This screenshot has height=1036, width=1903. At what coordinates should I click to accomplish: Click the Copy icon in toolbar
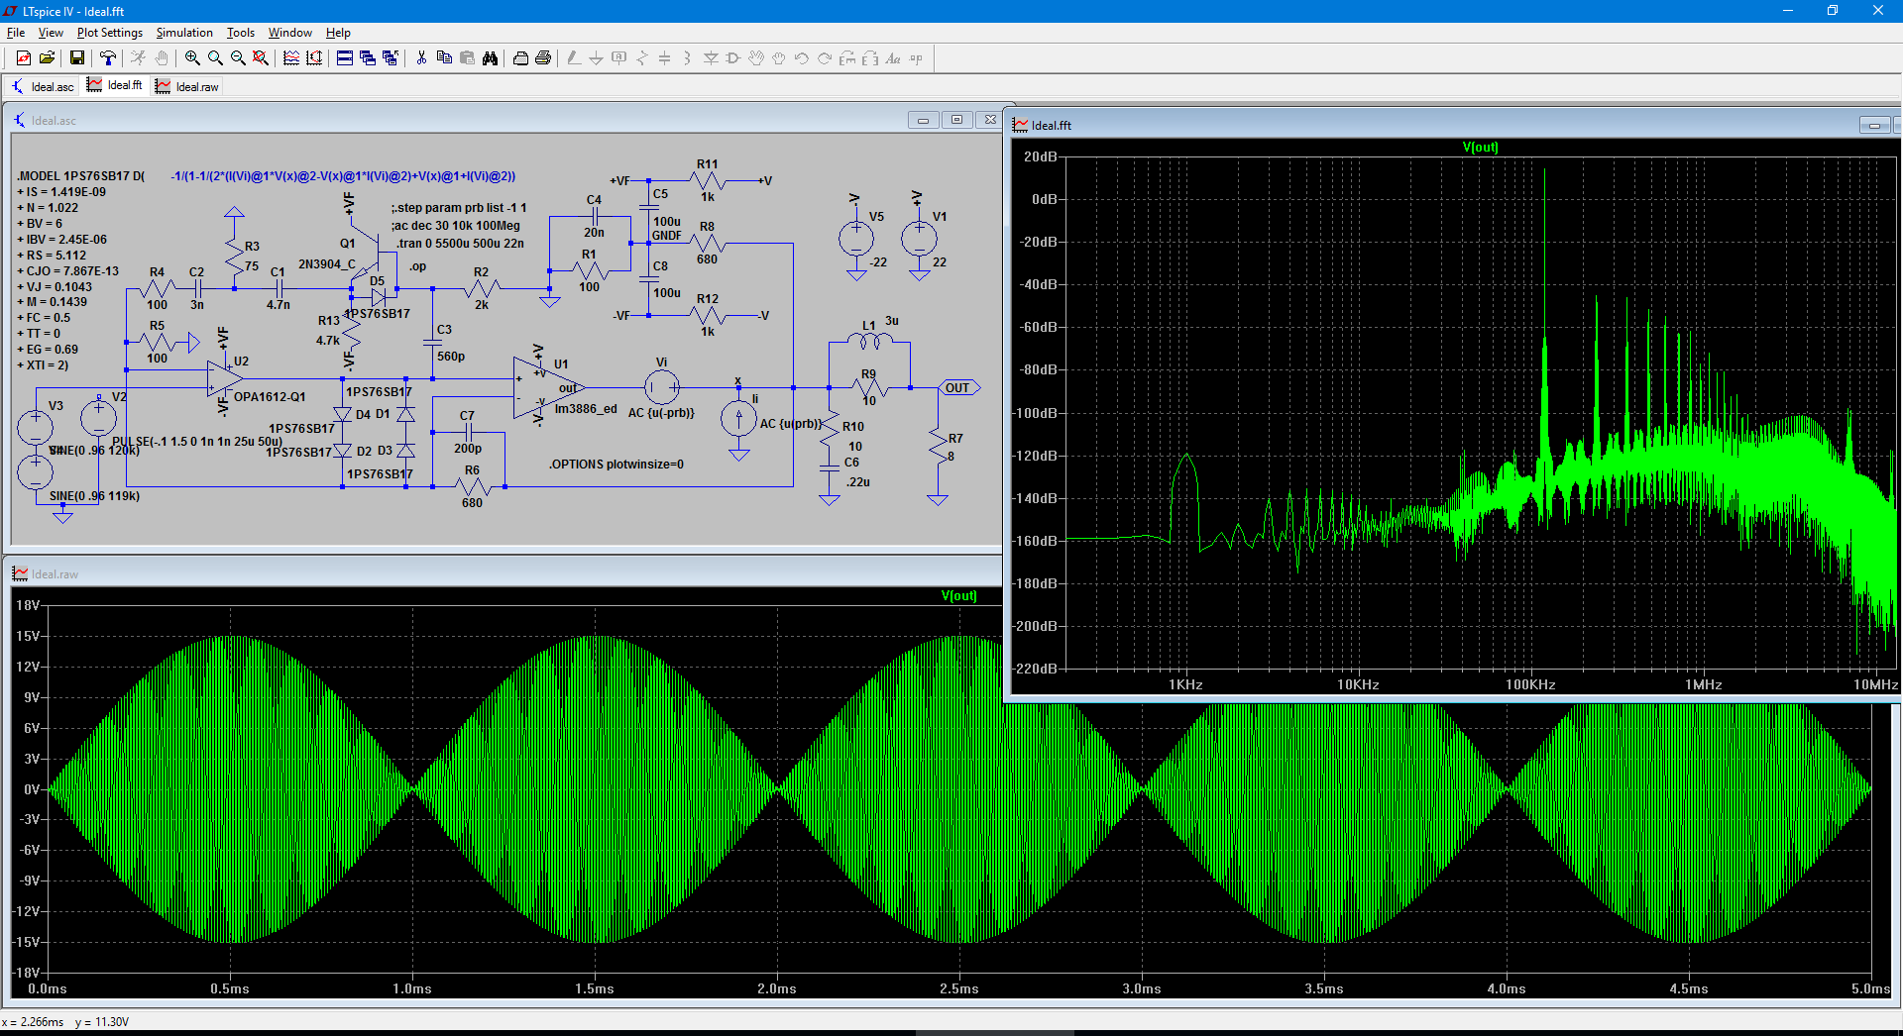[x=444, y=58]
